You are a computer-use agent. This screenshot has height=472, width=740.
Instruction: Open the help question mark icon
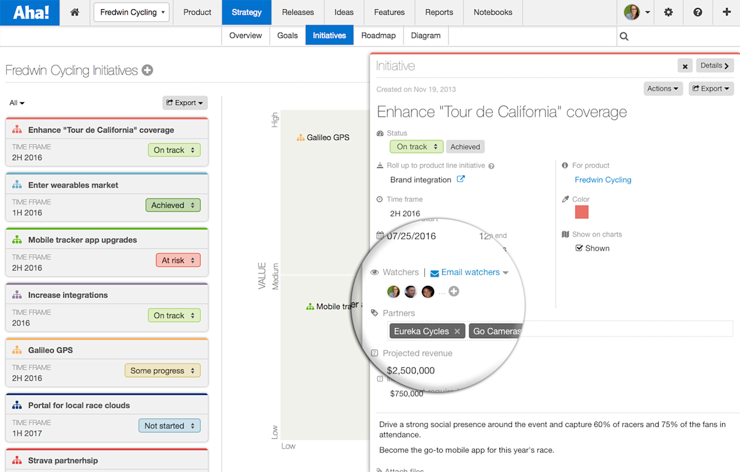(x=697, y=12)
